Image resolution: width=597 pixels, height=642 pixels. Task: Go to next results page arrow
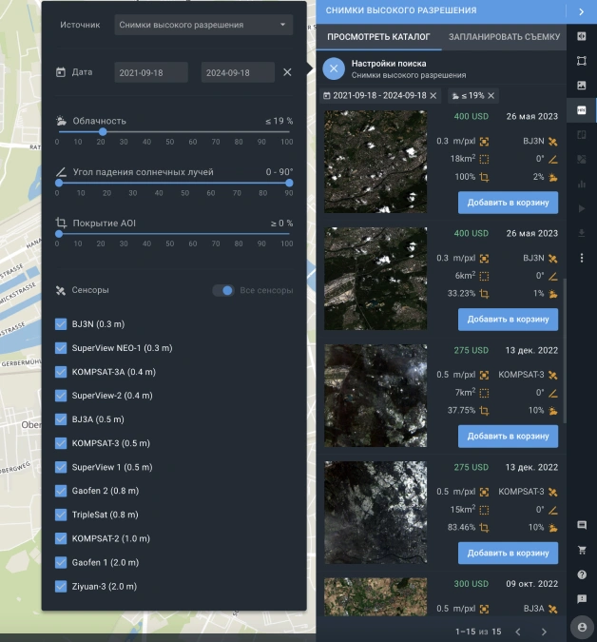[x=544, y=632]
